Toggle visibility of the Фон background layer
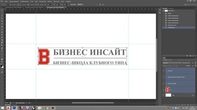The width and height of the screenshot is (197, 110). click(x=163, y=95)
